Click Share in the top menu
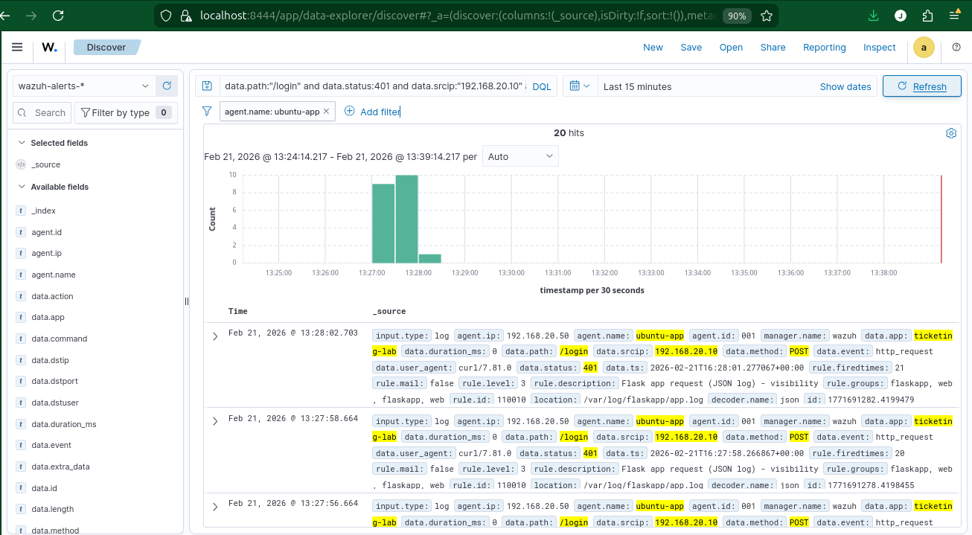The image size is (972, 535). click(x=773, y=48)
